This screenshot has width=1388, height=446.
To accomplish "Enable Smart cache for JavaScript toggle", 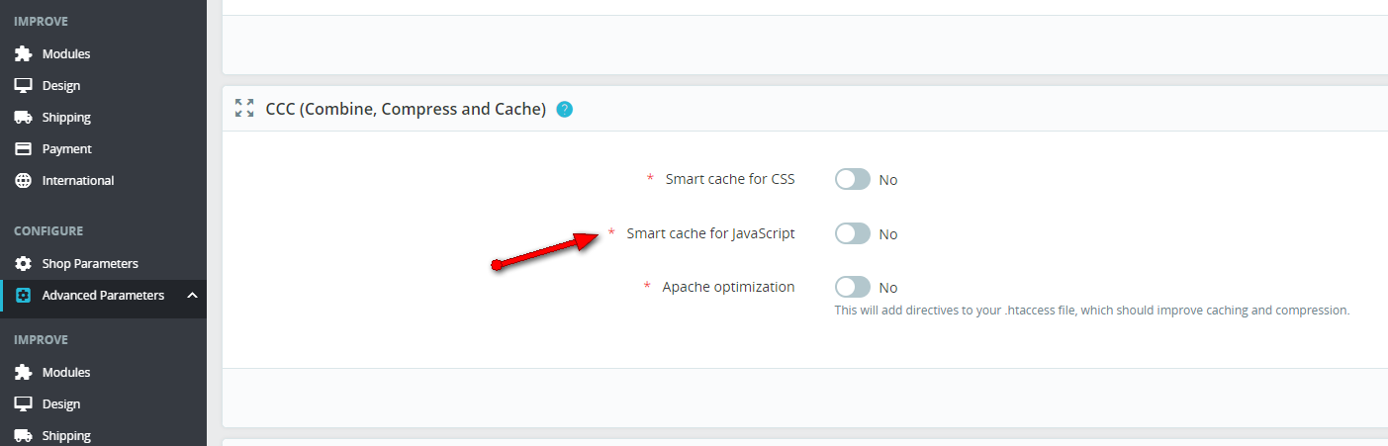I will coord(853,233).
